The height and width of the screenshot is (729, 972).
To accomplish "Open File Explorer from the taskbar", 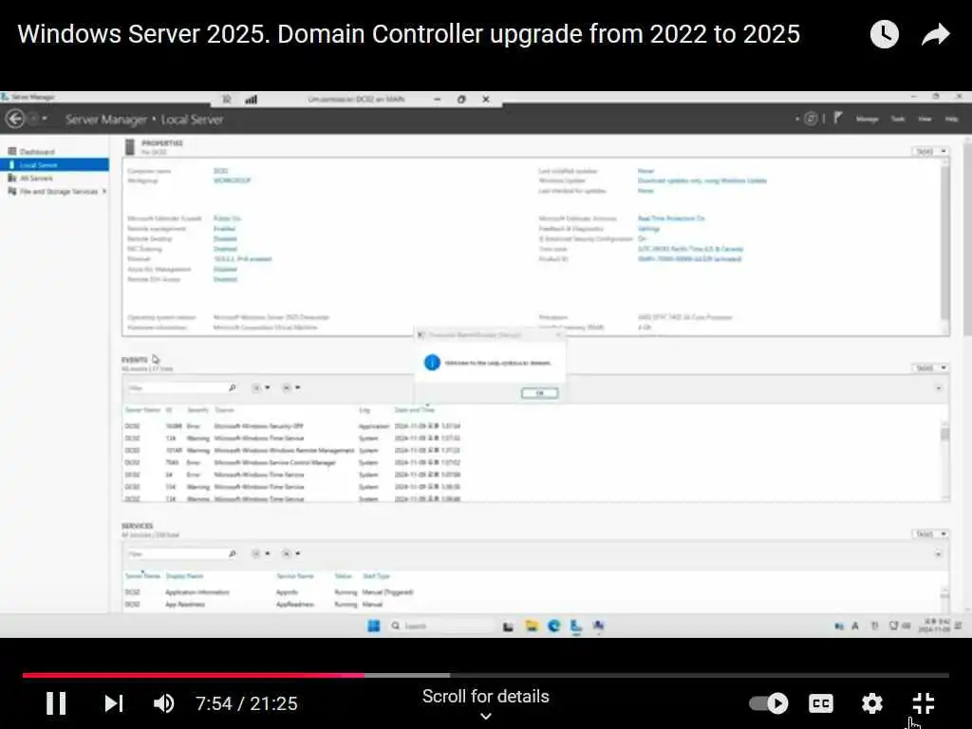I will [532, 626].
